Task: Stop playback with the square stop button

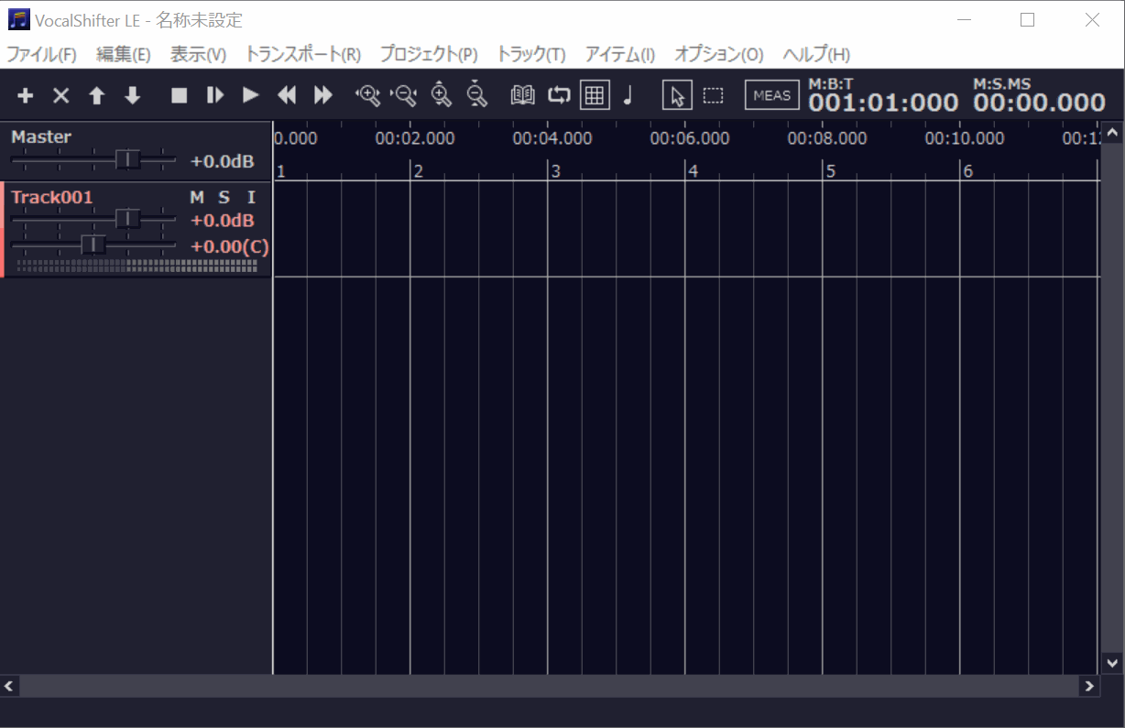Action: (x=180, y=95)
